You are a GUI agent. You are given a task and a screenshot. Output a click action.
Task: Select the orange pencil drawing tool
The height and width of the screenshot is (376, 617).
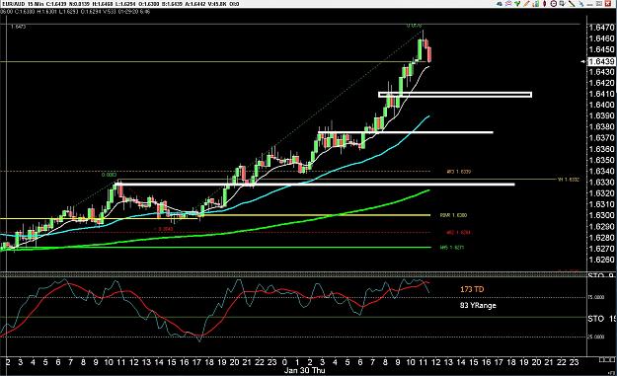click(x=526, y=4)
